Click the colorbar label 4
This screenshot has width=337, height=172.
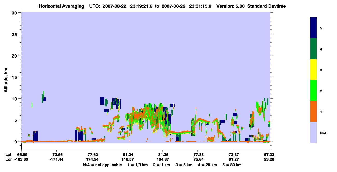click(321, 49)
